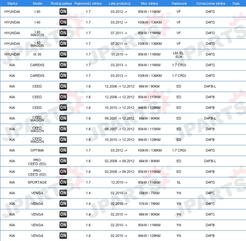This screenshot has width=246, height=241.
Task: Click the ON fuel icon in the SPORTAGE row
Action: point(63,182)
